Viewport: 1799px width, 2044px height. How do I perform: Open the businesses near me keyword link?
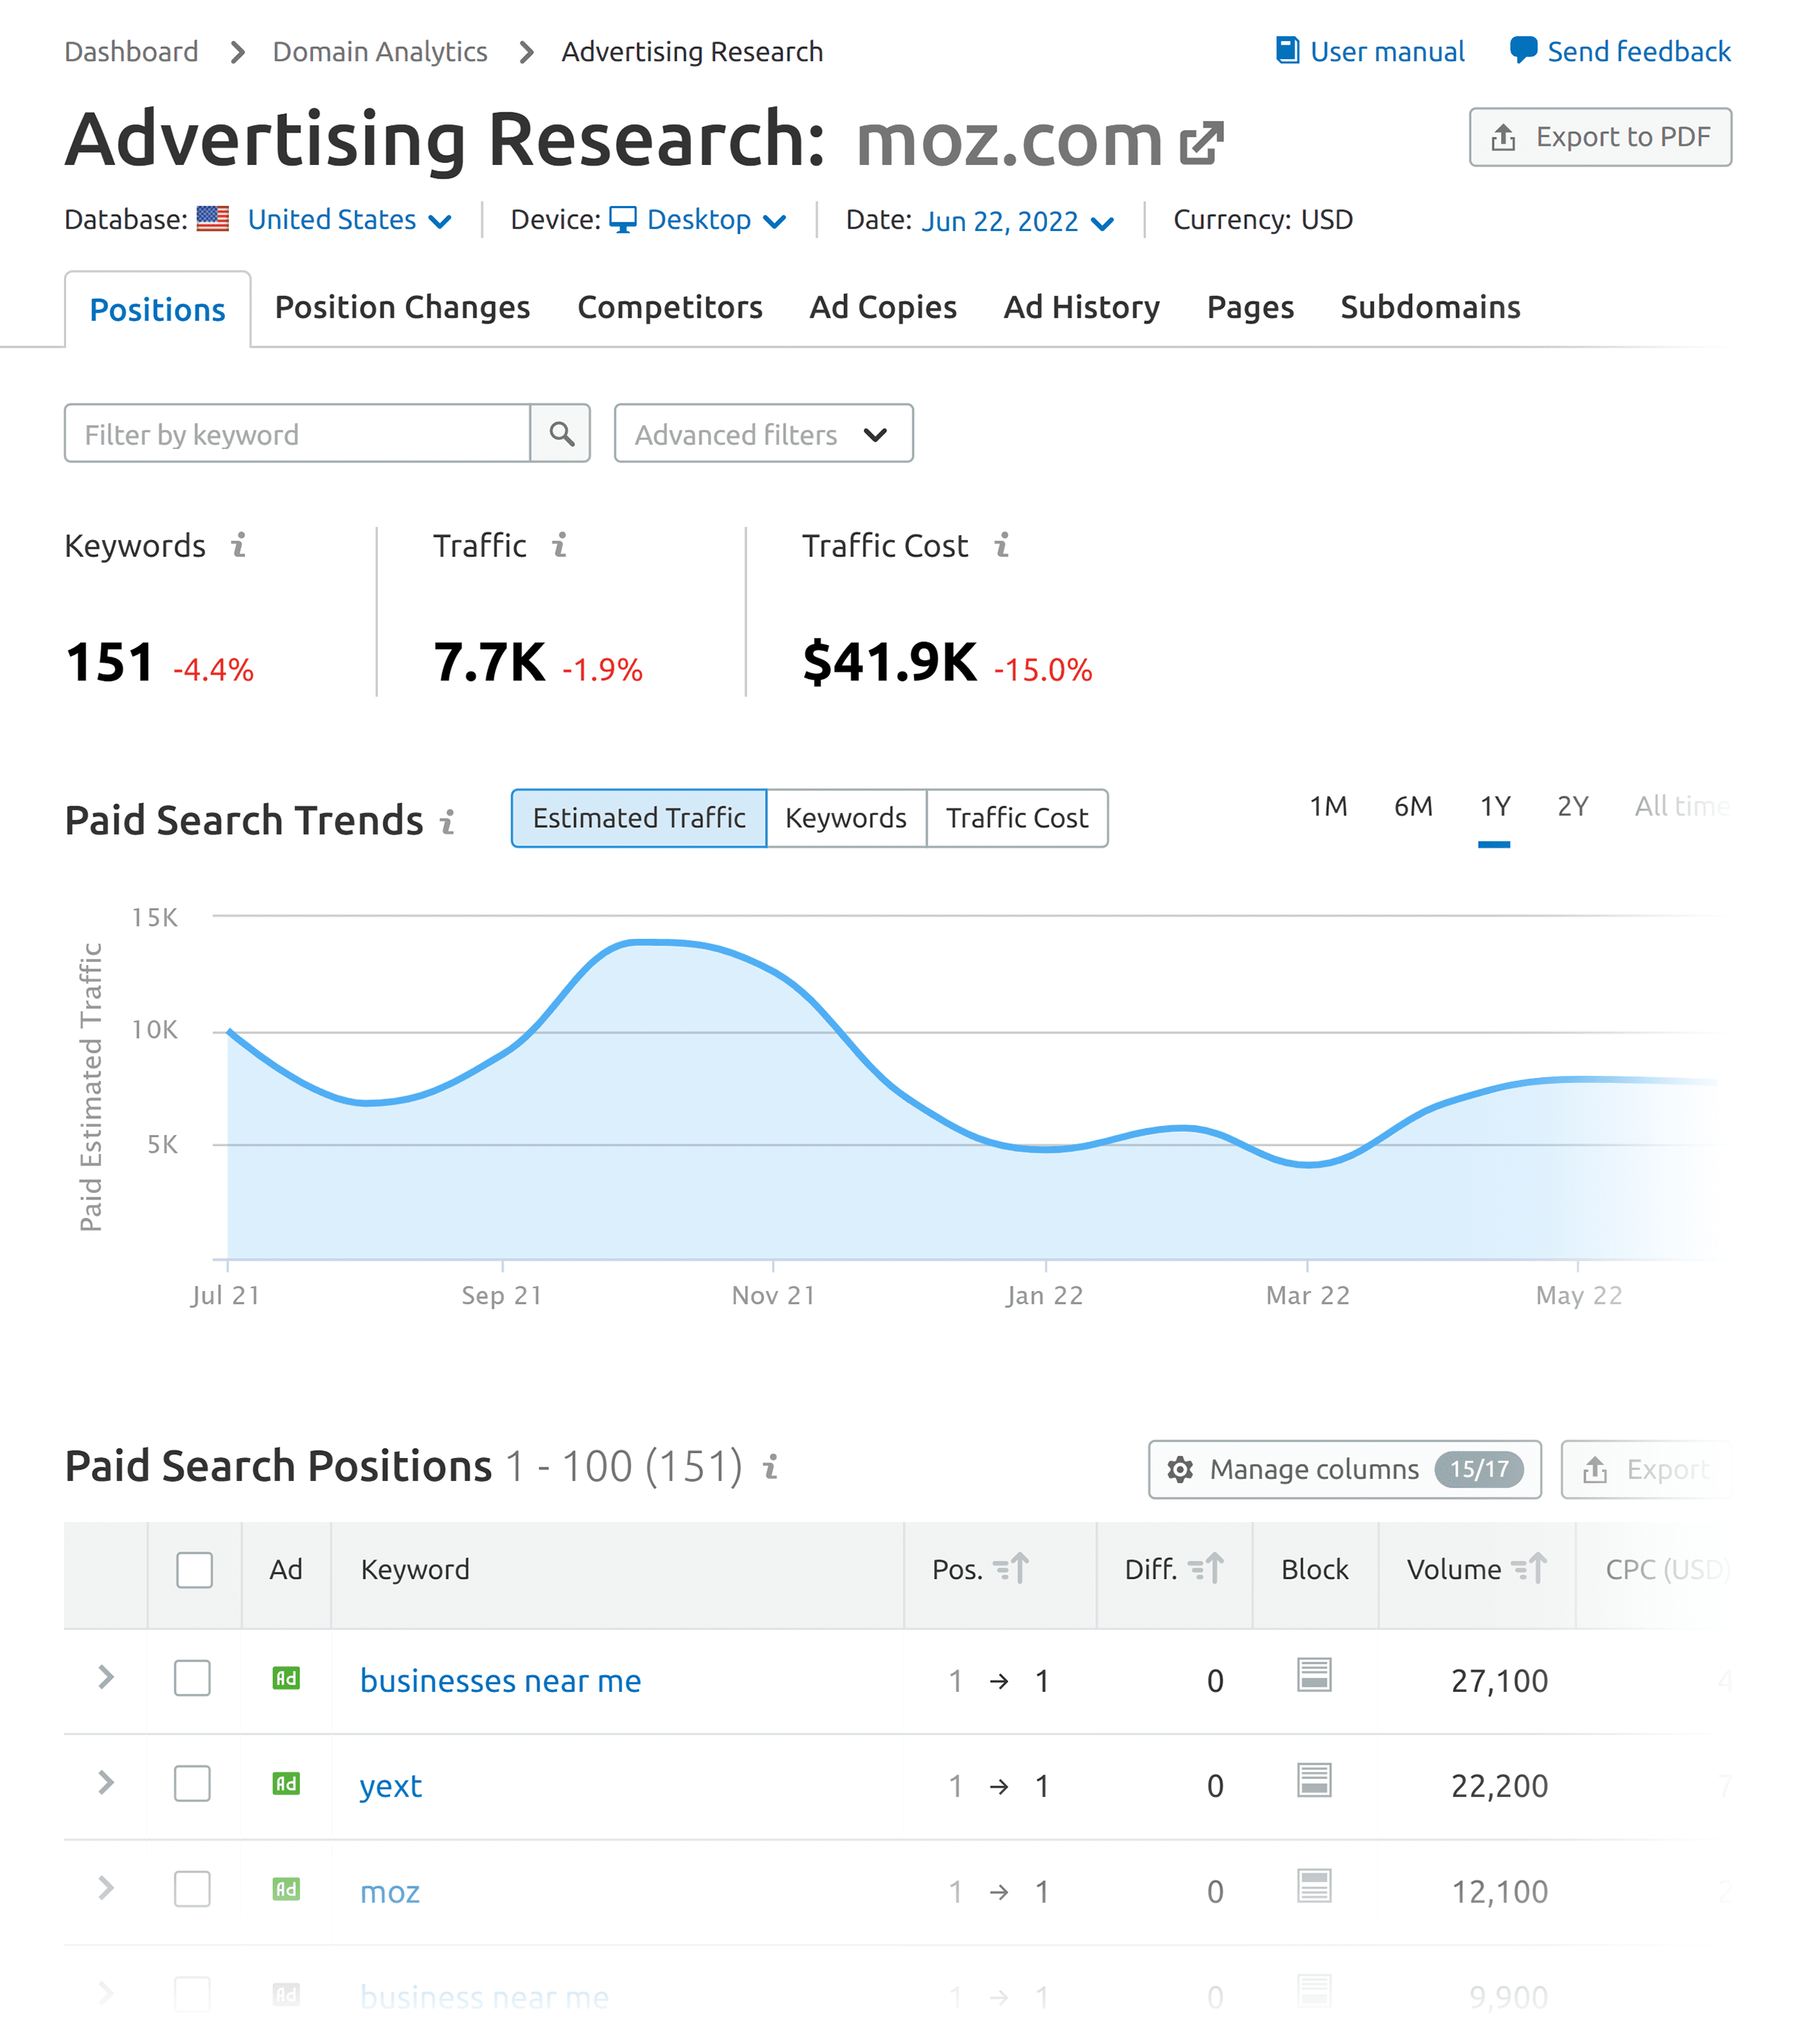pyautogui.click(x=499, y=1681)
